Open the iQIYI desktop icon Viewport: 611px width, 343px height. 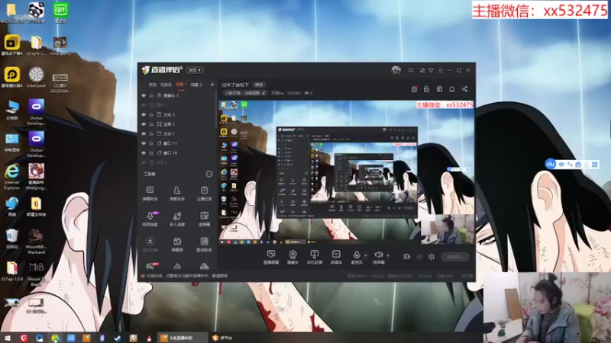(x=60, y=12)
